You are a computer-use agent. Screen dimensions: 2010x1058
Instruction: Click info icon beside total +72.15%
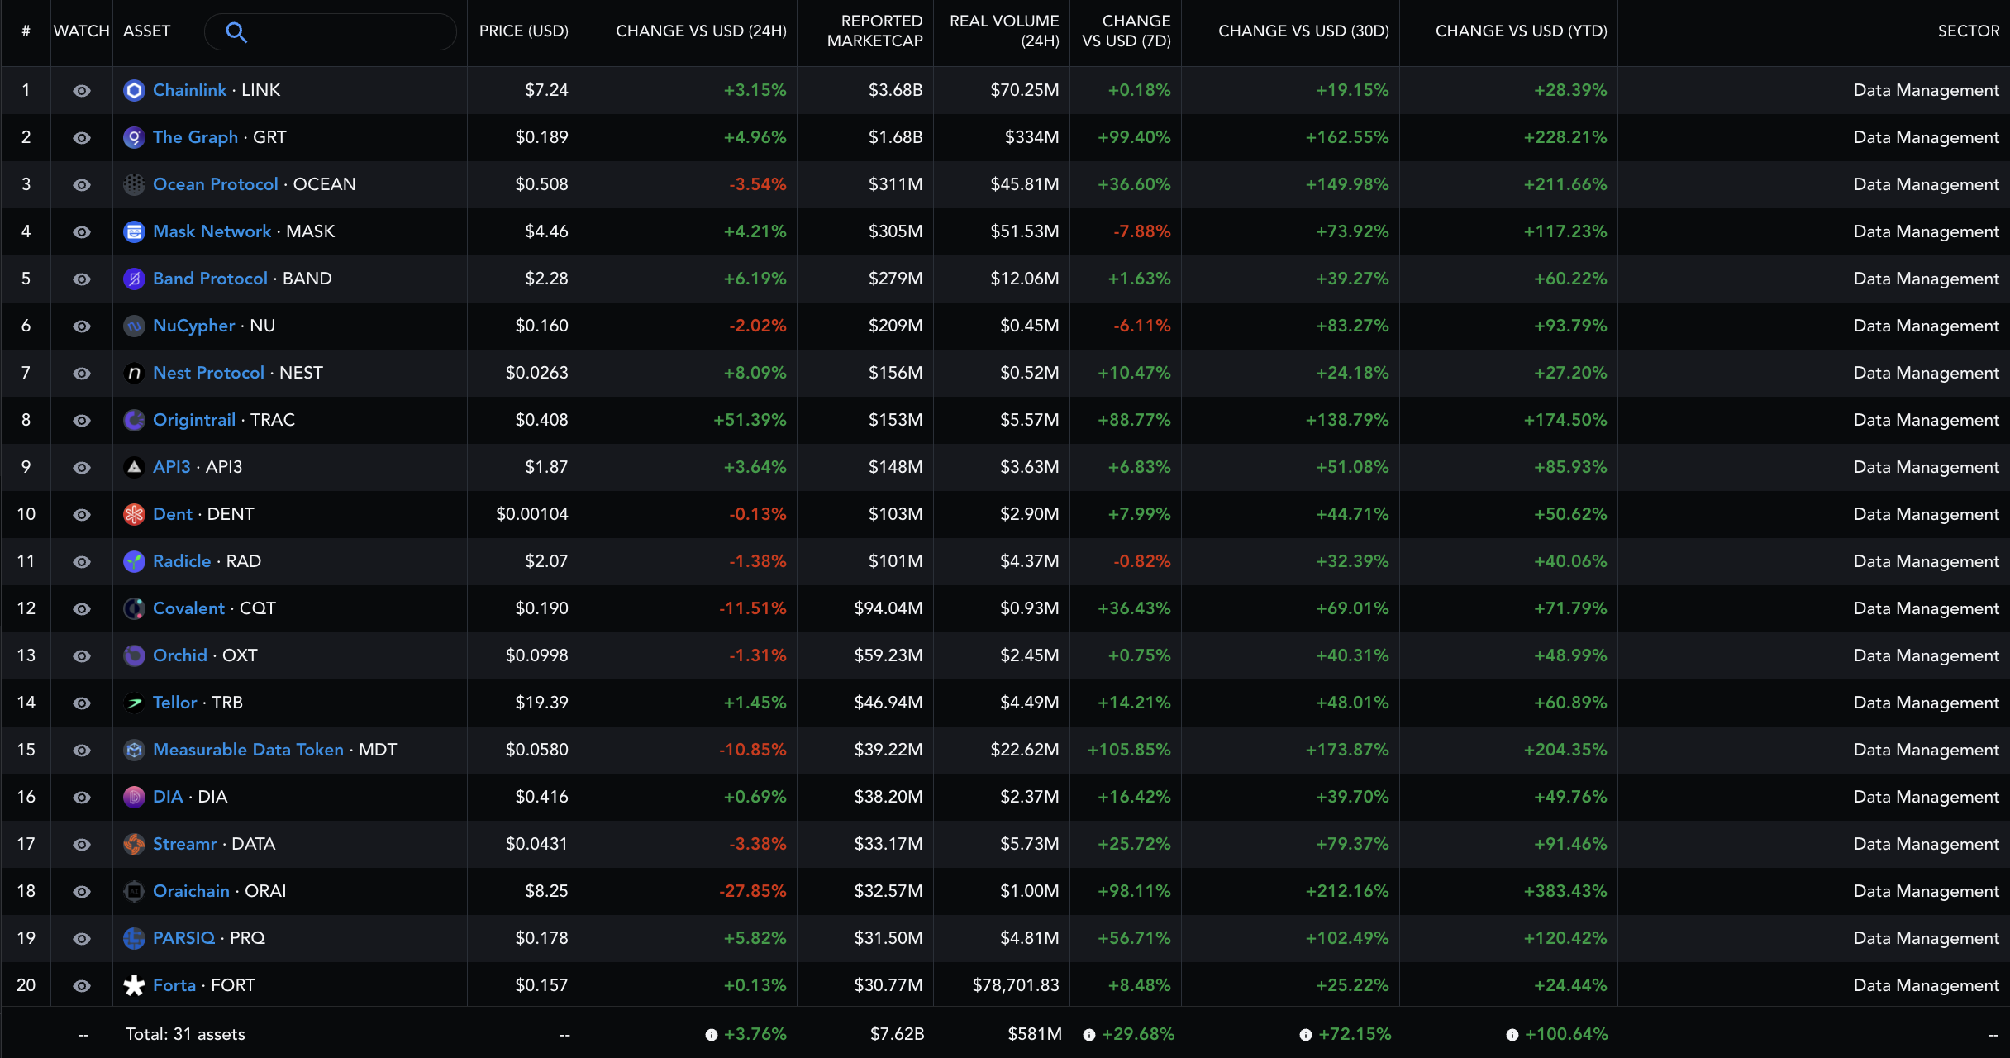1306,1035
